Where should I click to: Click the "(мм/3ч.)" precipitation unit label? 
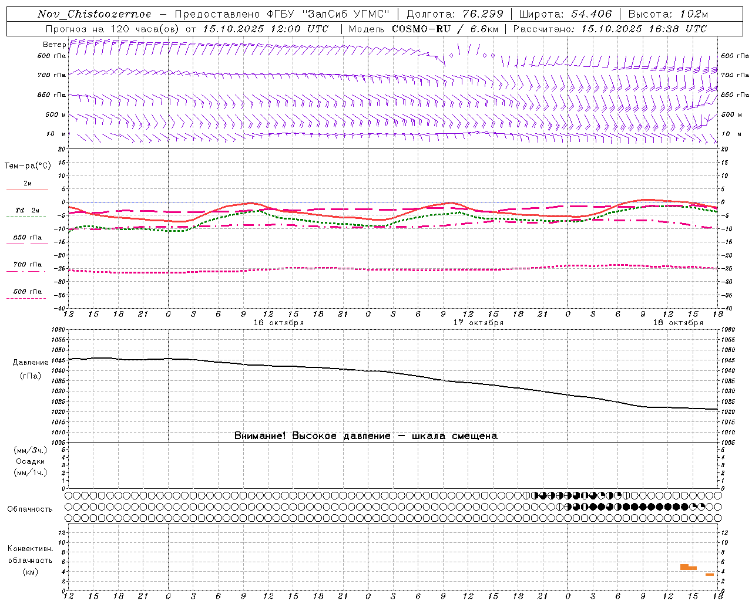point(31,450)
